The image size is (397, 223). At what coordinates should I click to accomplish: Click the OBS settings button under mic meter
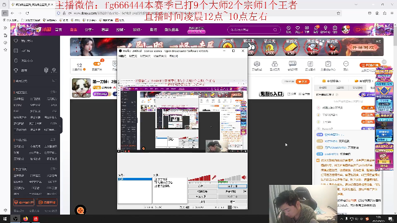coord(202,186)
